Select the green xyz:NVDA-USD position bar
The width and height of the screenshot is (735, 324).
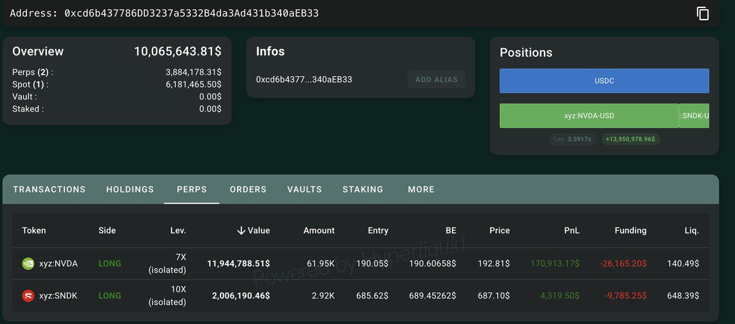[589, 116]
